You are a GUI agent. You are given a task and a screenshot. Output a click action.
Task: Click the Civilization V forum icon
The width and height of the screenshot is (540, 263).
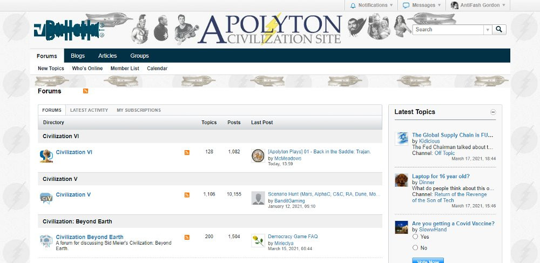pos(46,198)
